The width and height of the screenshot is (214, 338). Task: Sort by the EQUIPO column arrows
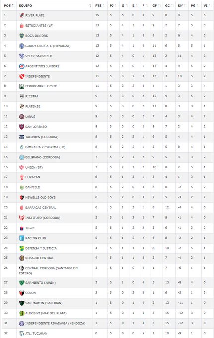[90, 6]
